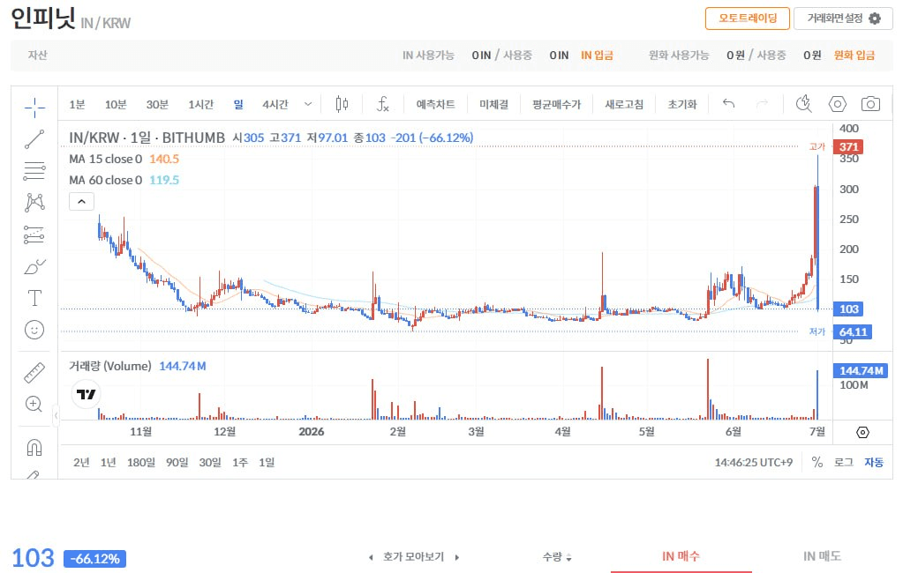Open the emoji sticker tool
Screen dimensions: 903x573
point(34,330)
